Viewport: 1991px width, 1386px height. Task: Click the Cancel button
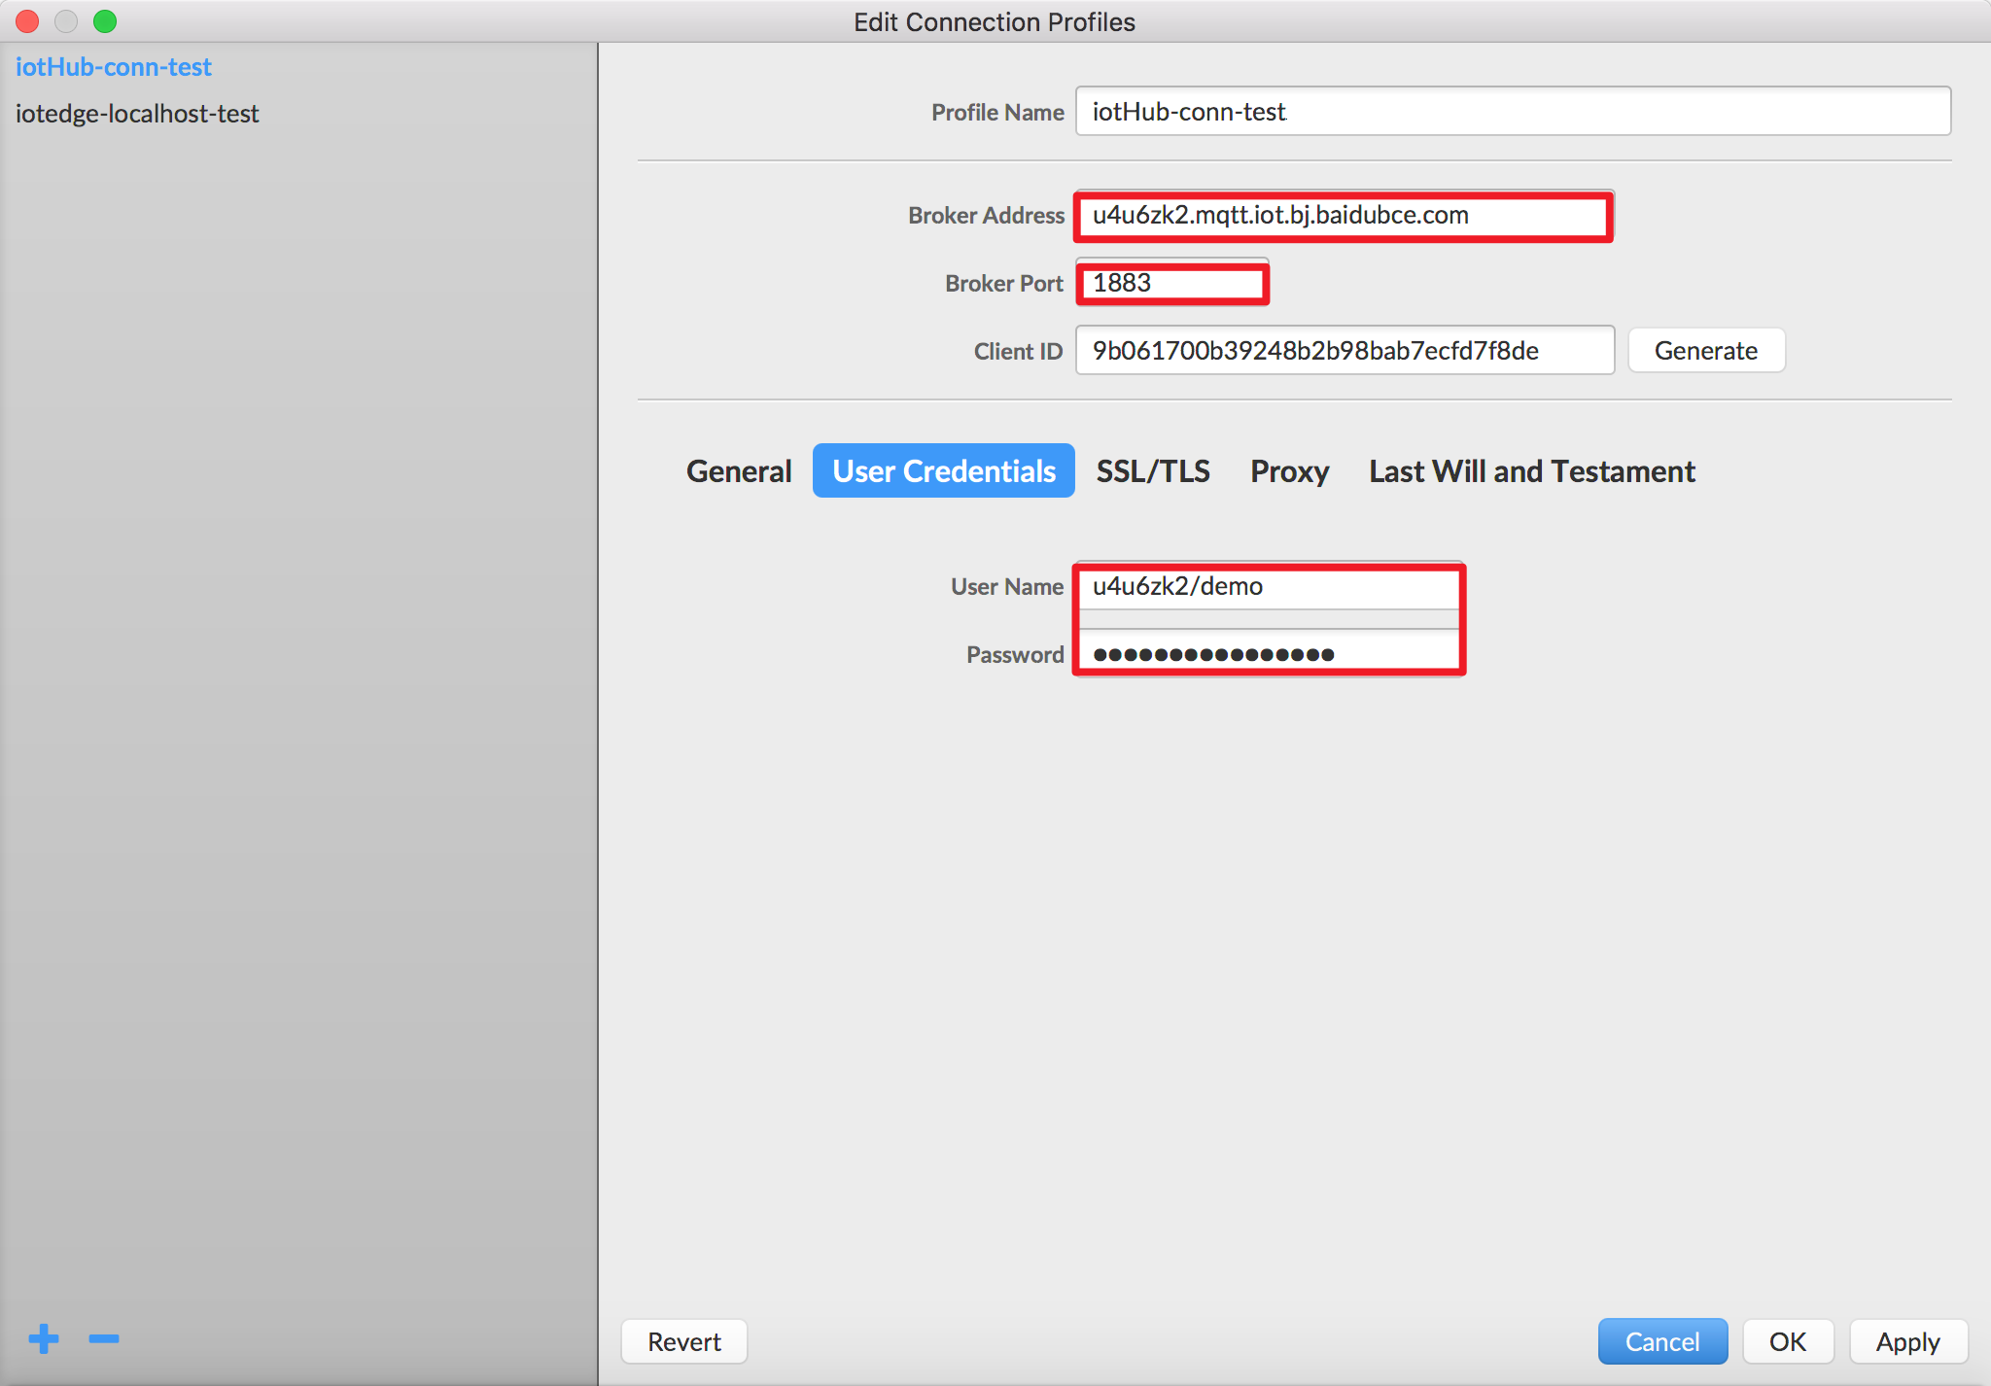click(1662, 1342)
